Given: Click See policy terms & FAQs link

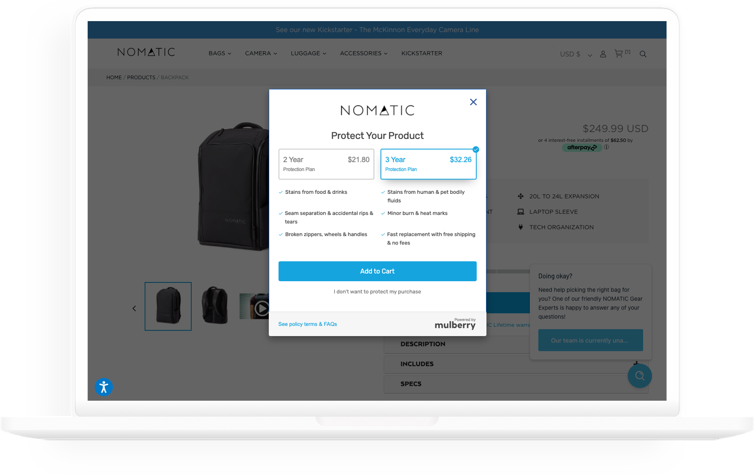Looking at the screenshot, I should [x=308, y=324].
